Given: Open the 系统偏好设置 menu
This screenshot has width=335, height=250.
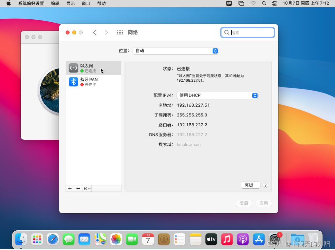Looking at the screenshot, I should [x=31, y=3].
